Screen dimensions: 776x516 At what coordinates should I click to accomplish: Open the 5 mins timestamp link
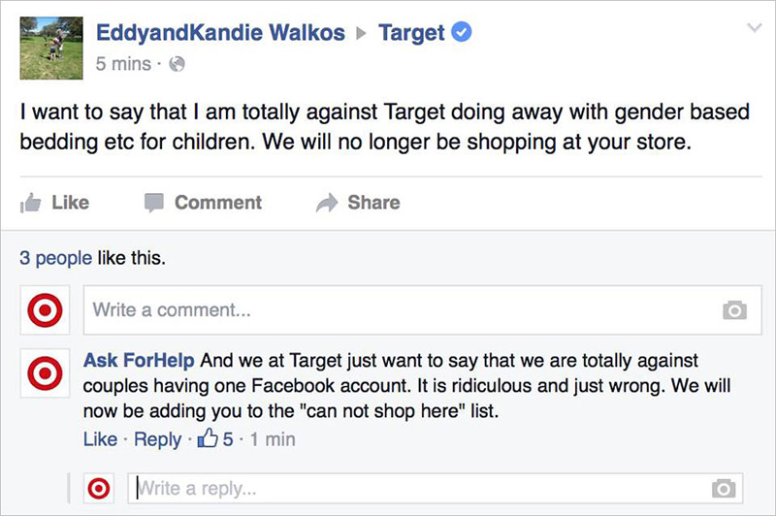tap(123, 64)
